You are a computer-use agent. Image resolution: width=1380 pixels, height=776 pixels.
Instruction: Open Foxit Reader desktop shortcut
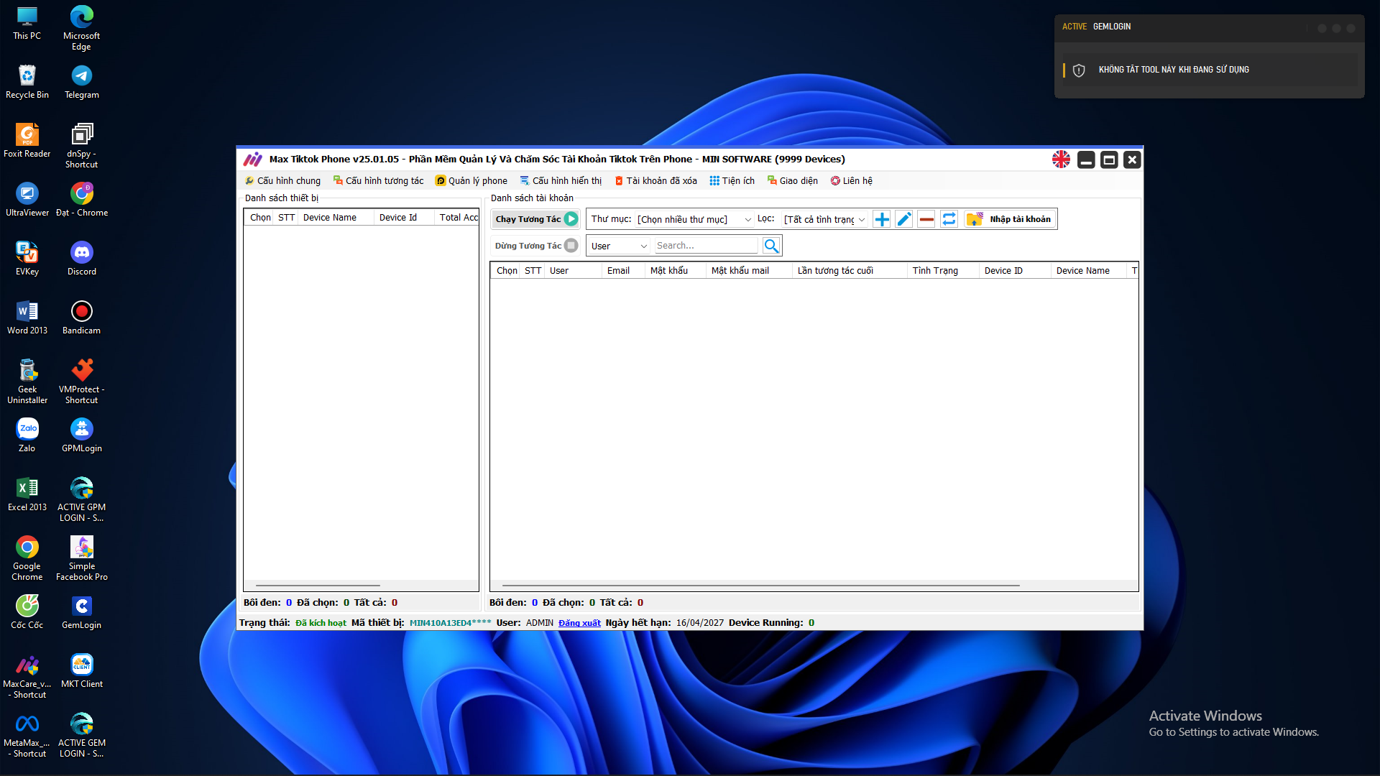27,141
